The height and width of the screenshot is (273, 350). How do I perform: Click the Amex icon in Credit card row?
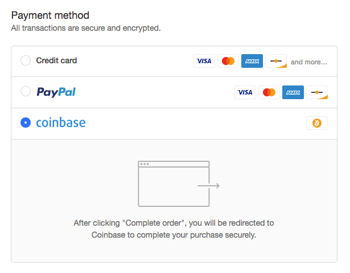(x=252, y=61)
